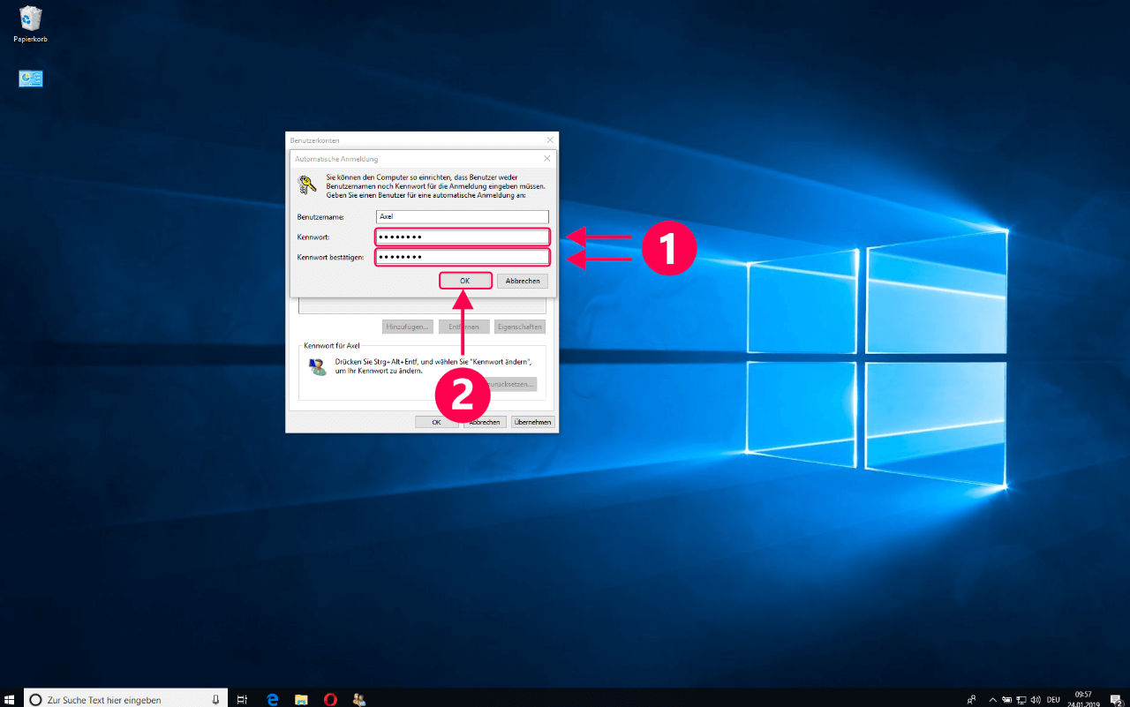1130x707 pixels.
Task: Open the volume speaker tray icon
Action: 1036,700
